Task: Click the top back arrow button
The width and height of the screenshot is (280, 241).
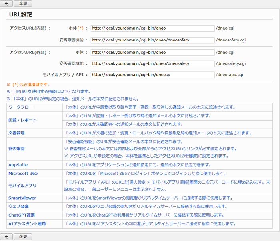Action: click(x=6, y=4)
